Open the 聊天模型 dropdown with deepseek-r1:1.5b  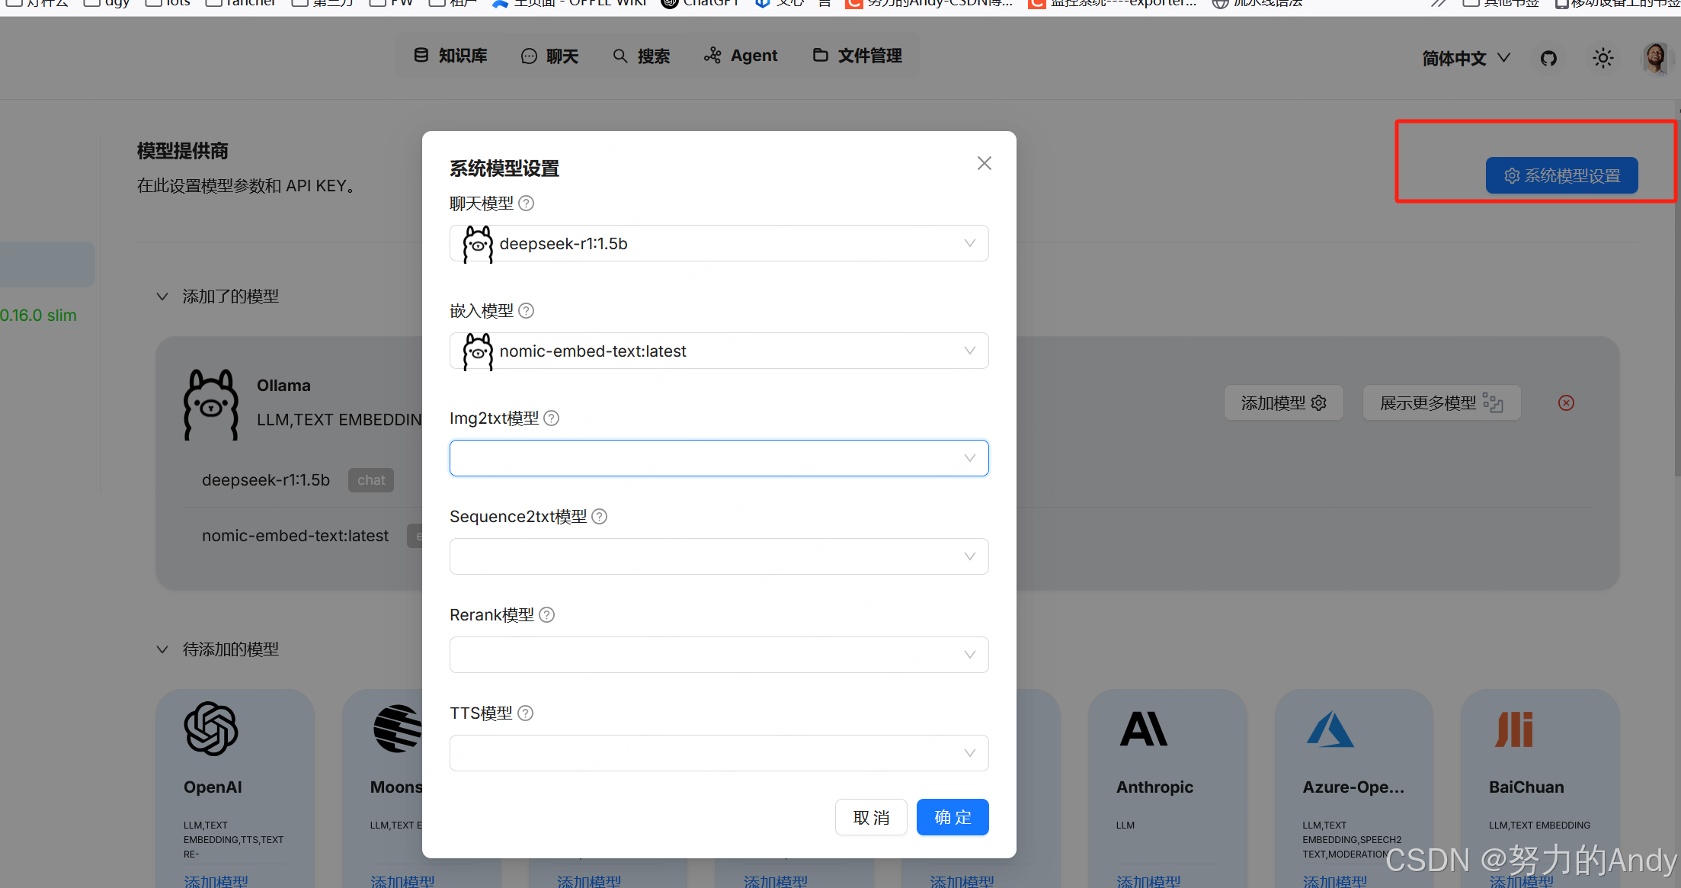[719, 243]
